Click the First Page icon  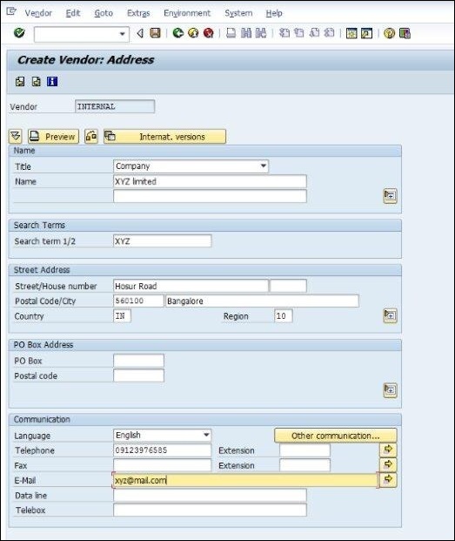click(x=284, y=33)
